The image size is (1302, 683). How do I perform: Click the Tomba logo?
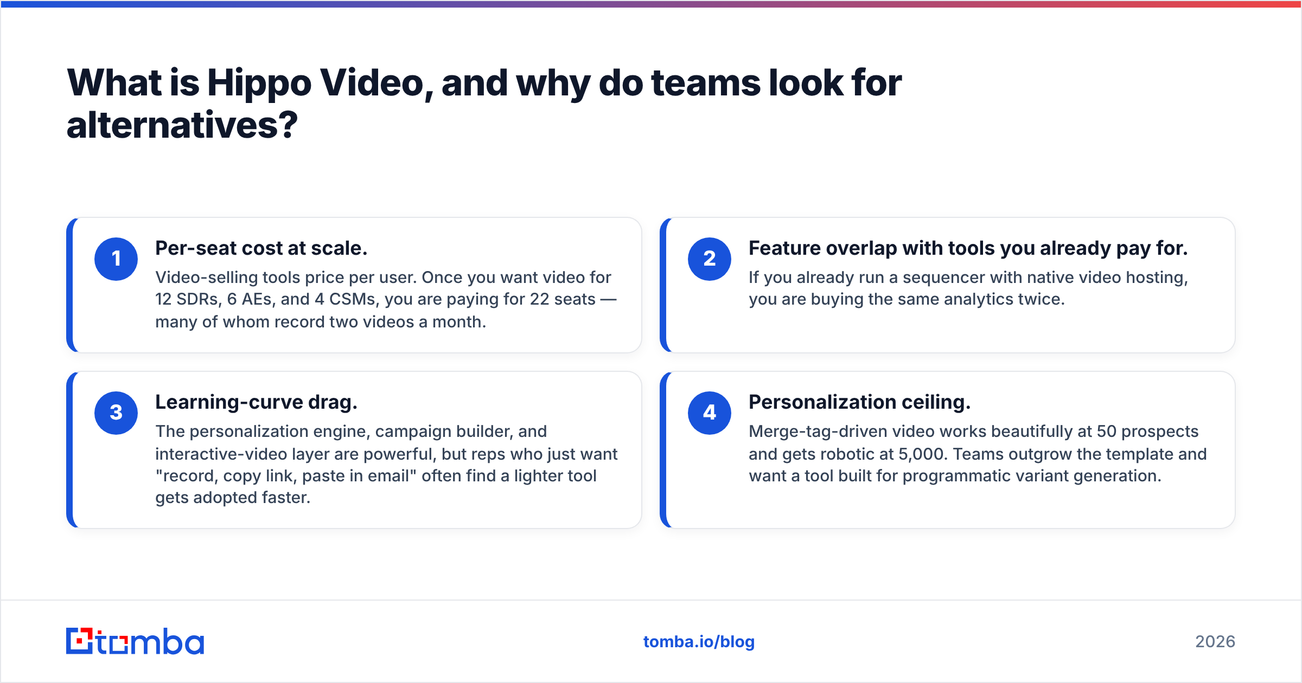[135, 641]
